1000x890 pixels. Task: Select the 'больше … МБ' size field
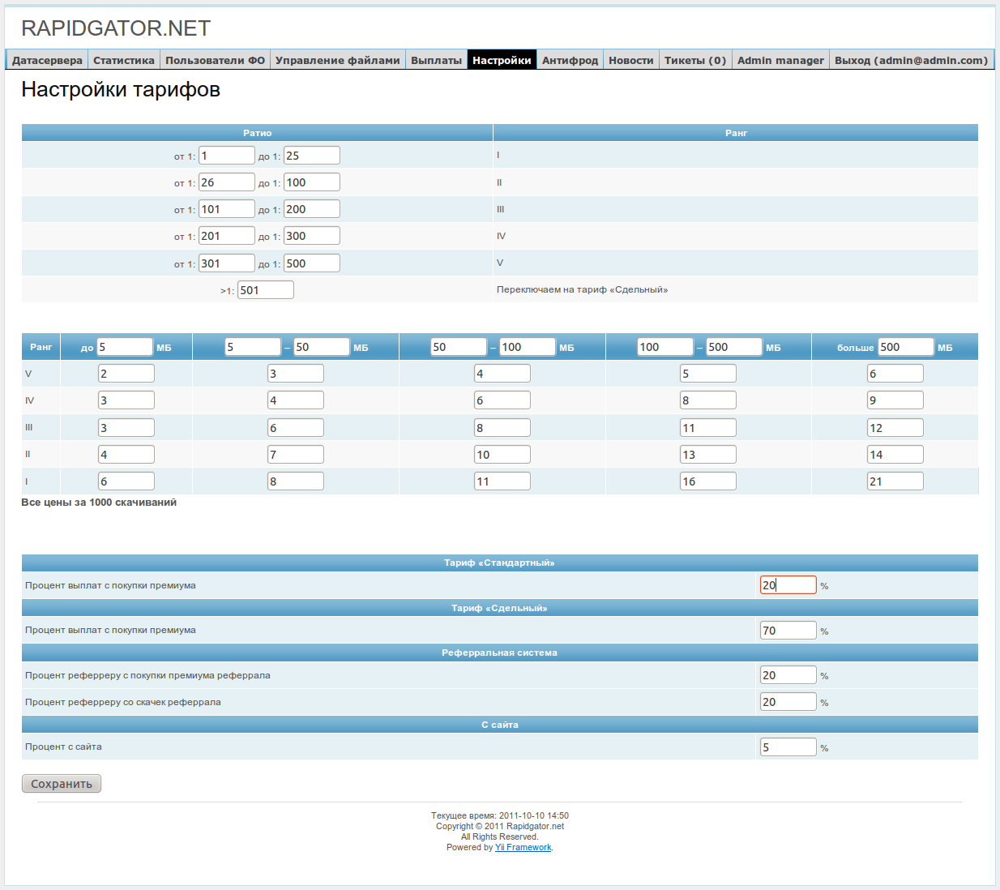click(x=906, y=347)
